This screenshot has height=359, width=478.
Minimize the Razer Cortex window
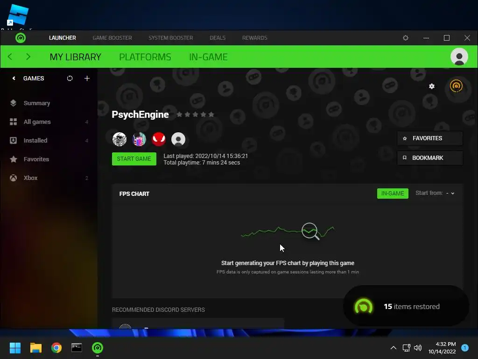(426, 38)
